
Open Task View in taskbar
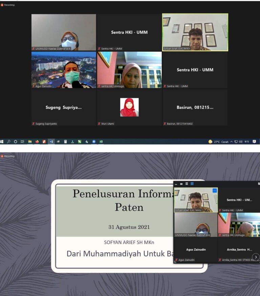click(22, 142)
